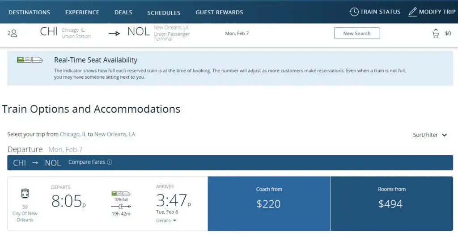Image resolution: width=458 pixels, height=237 pixels.
Task: Expand the trip Details arrow
Action: coord(175,220)
